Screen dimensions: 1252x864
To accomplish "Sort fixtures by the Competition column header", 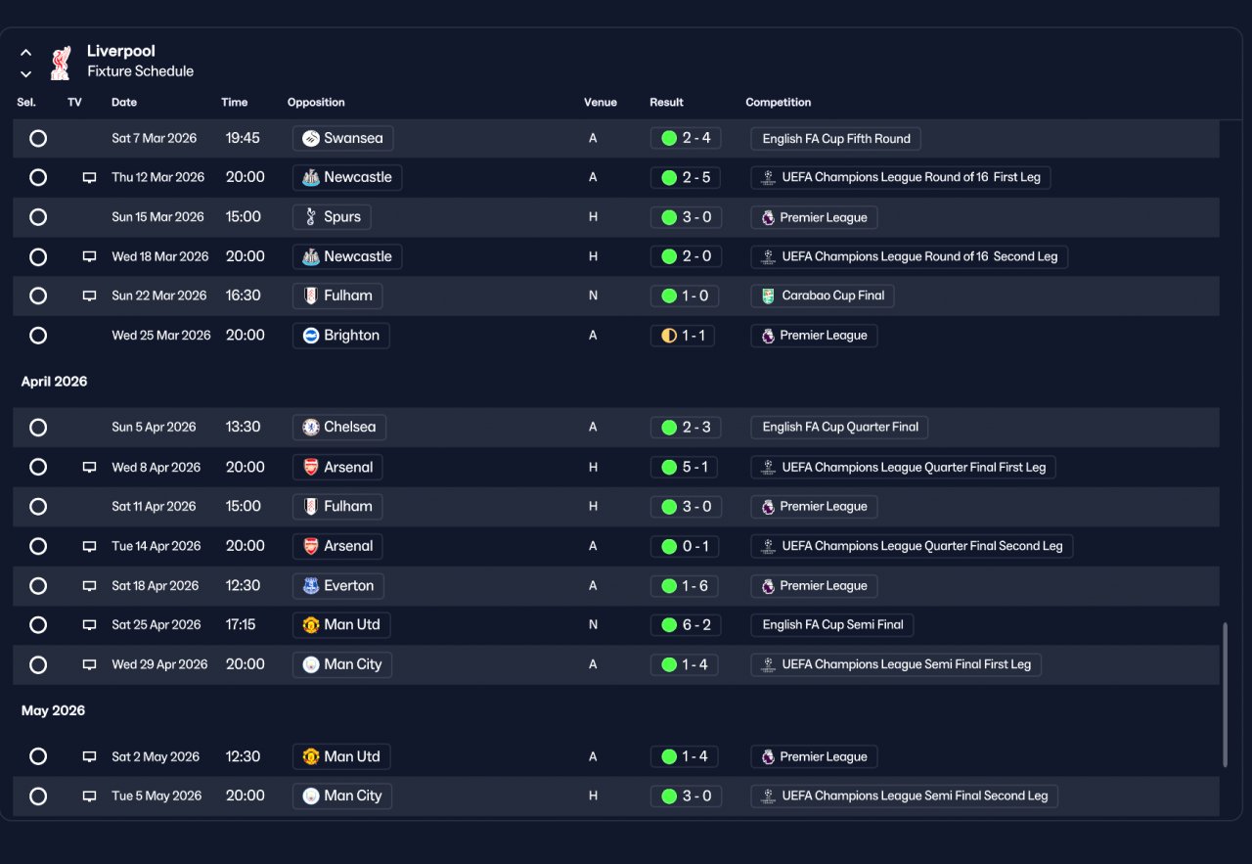I will click(x=779, y=102).
